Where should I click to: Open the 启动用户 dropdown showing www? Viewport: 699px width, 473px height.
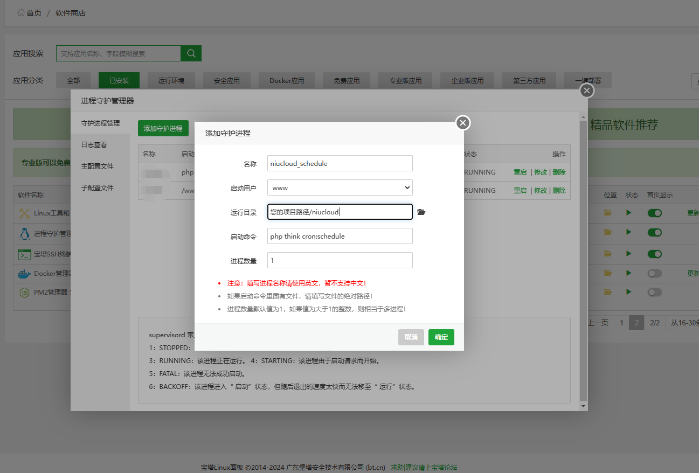coord(340,188)
